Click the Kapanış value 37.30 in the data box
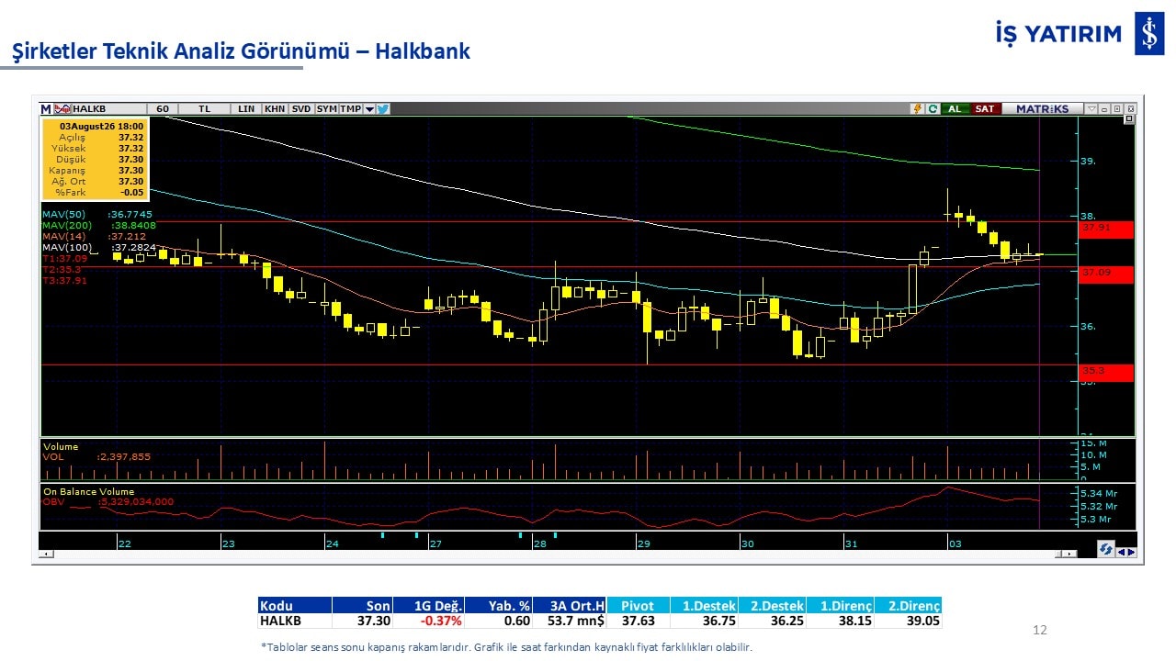This screenshot has height=661, width=1176. (130, 170)
